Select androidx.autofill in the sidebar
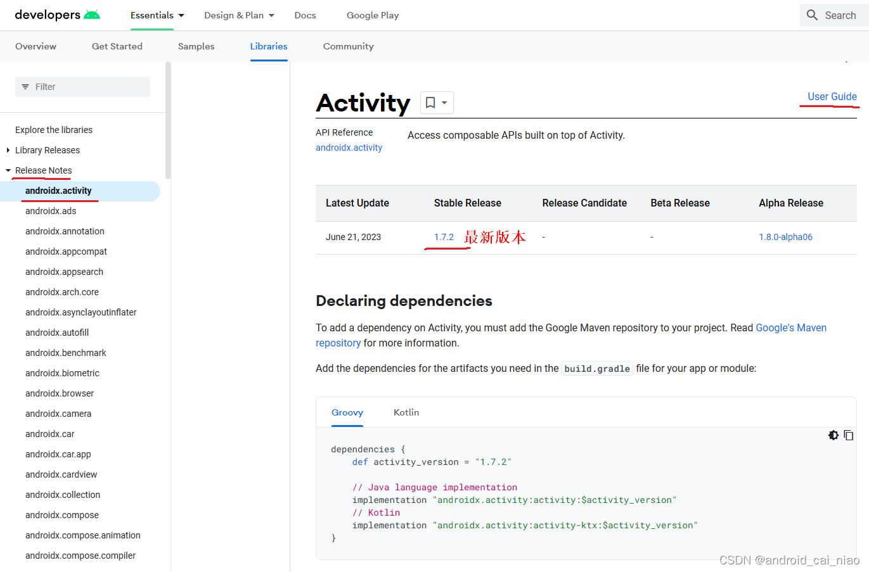This screenshot has width=869, height=572. [57, 333]
